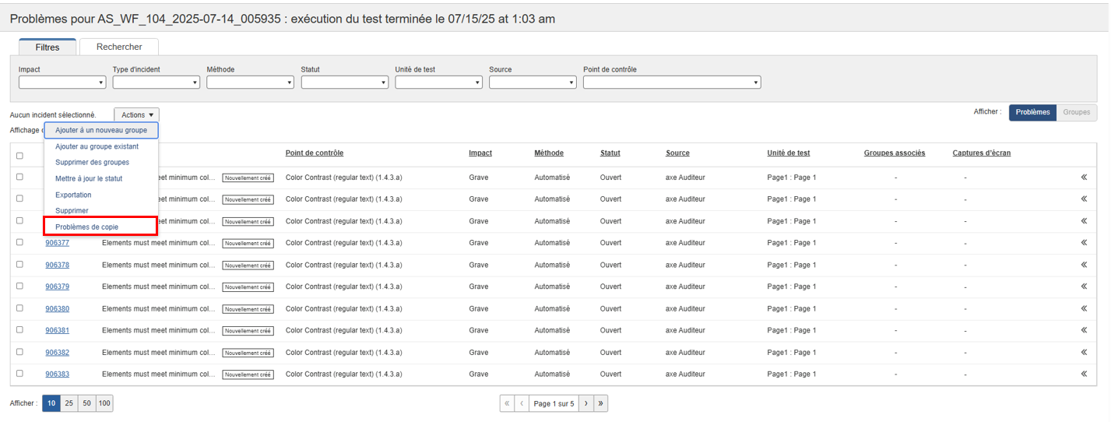The width and height of the screenshot is (1111, 422).
Task: Expand details chevron for issue 906380
Action: [1083, 308]
